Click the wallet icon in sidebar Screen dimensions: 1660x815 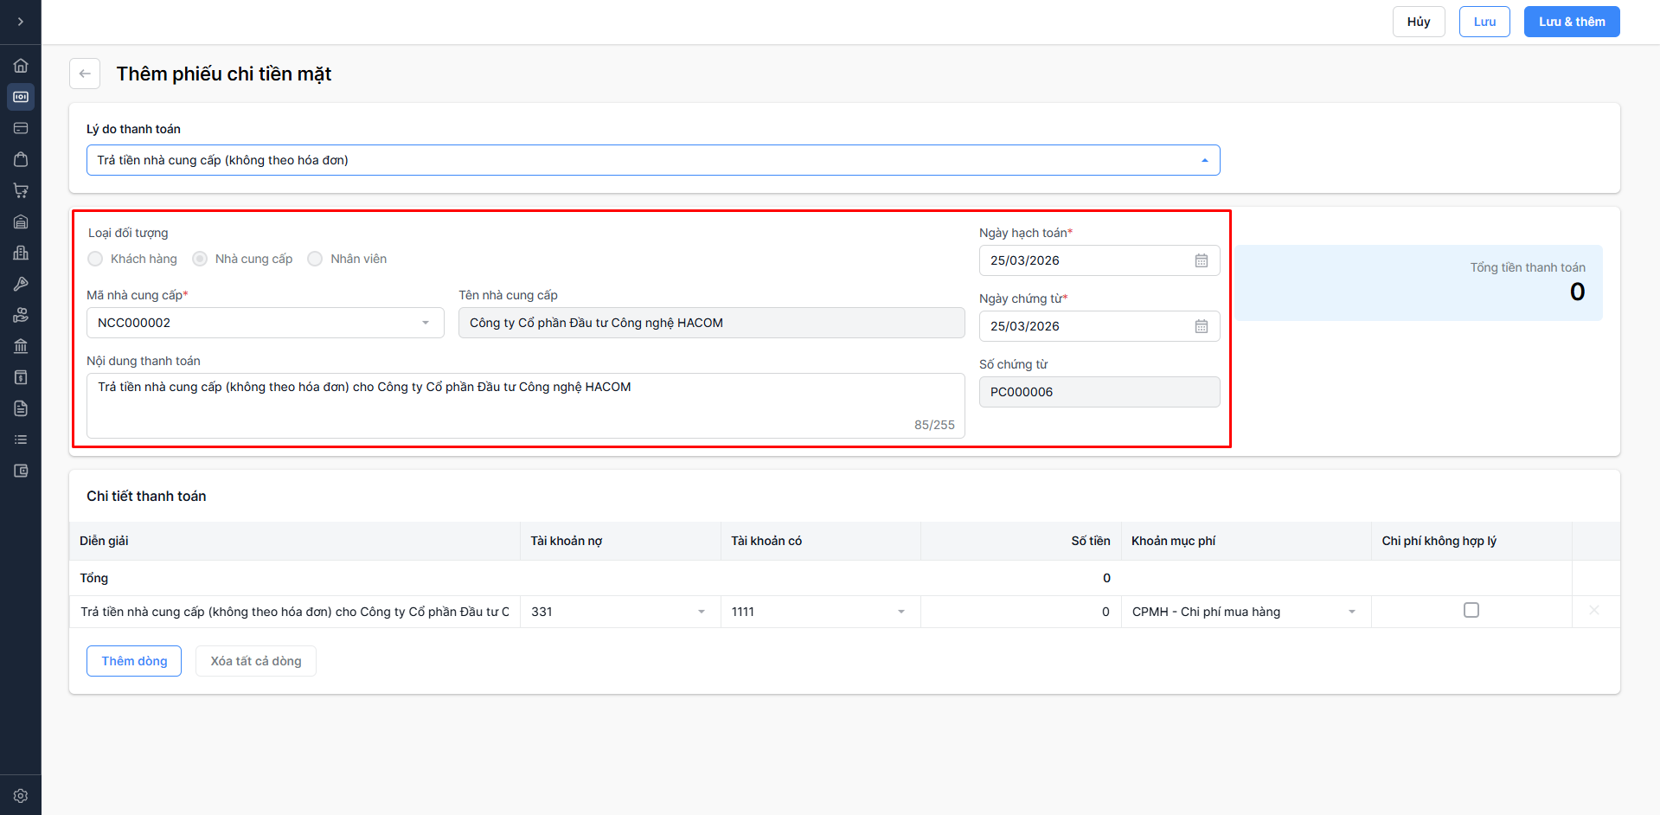21,471
